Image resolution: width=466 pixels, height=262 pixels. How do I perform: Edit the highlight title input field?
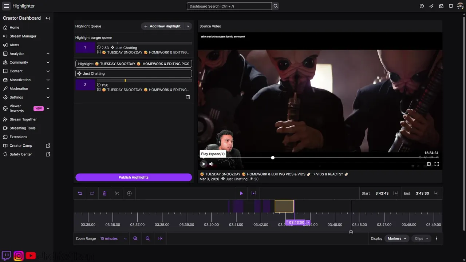click(134, 64)
